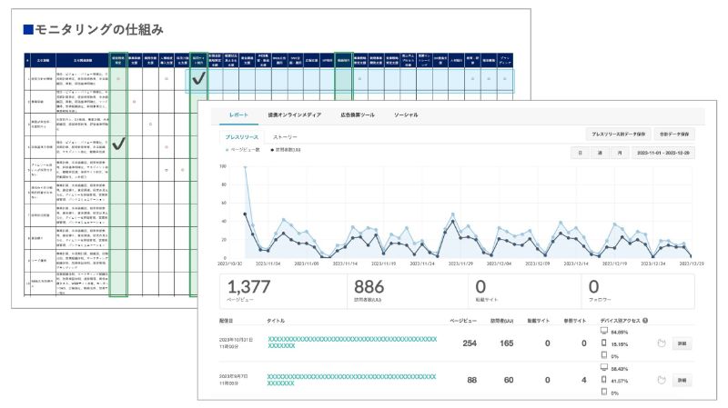Toggle the ページビュー数 legend series
The image size is (728, 408).
tap(242, 150)
